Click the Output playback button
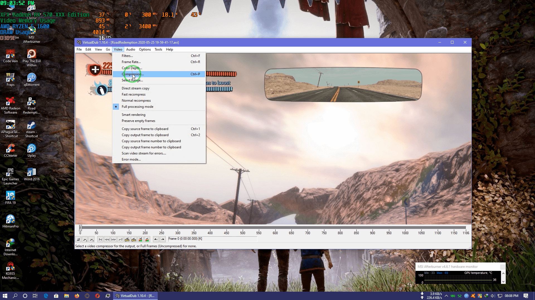The width and height of the screenshot is (535, 300). pyautogui.click(x=92, y=239)
